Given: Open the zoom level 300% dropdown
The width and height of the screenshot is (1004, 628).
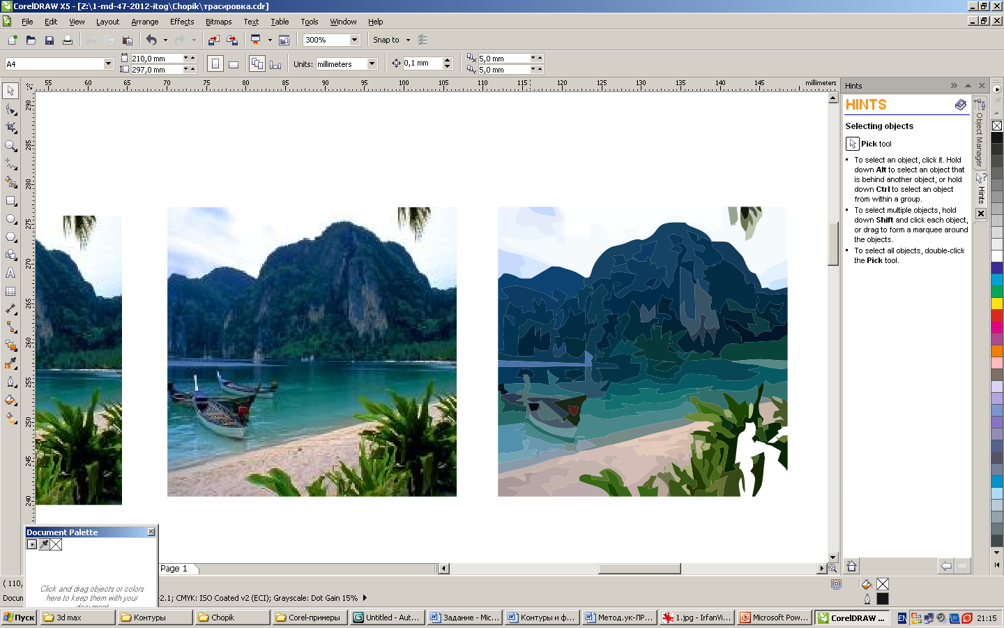Looking at the screenshot, I should click(354, 40).
